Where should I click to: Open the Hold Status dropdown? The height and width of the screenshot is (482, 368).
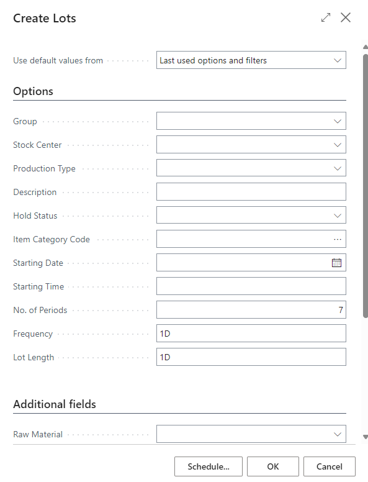[x=251, y=216]
